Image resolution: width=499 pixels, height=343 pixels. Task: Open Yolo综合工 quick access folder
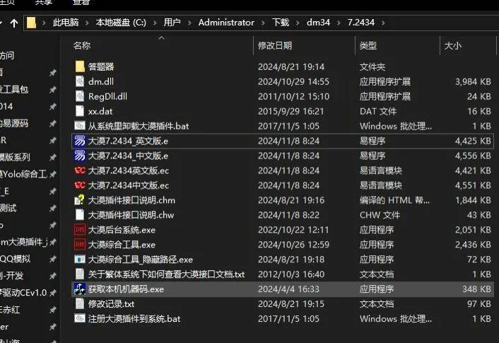pyautogui.click(x=23, y=174)
